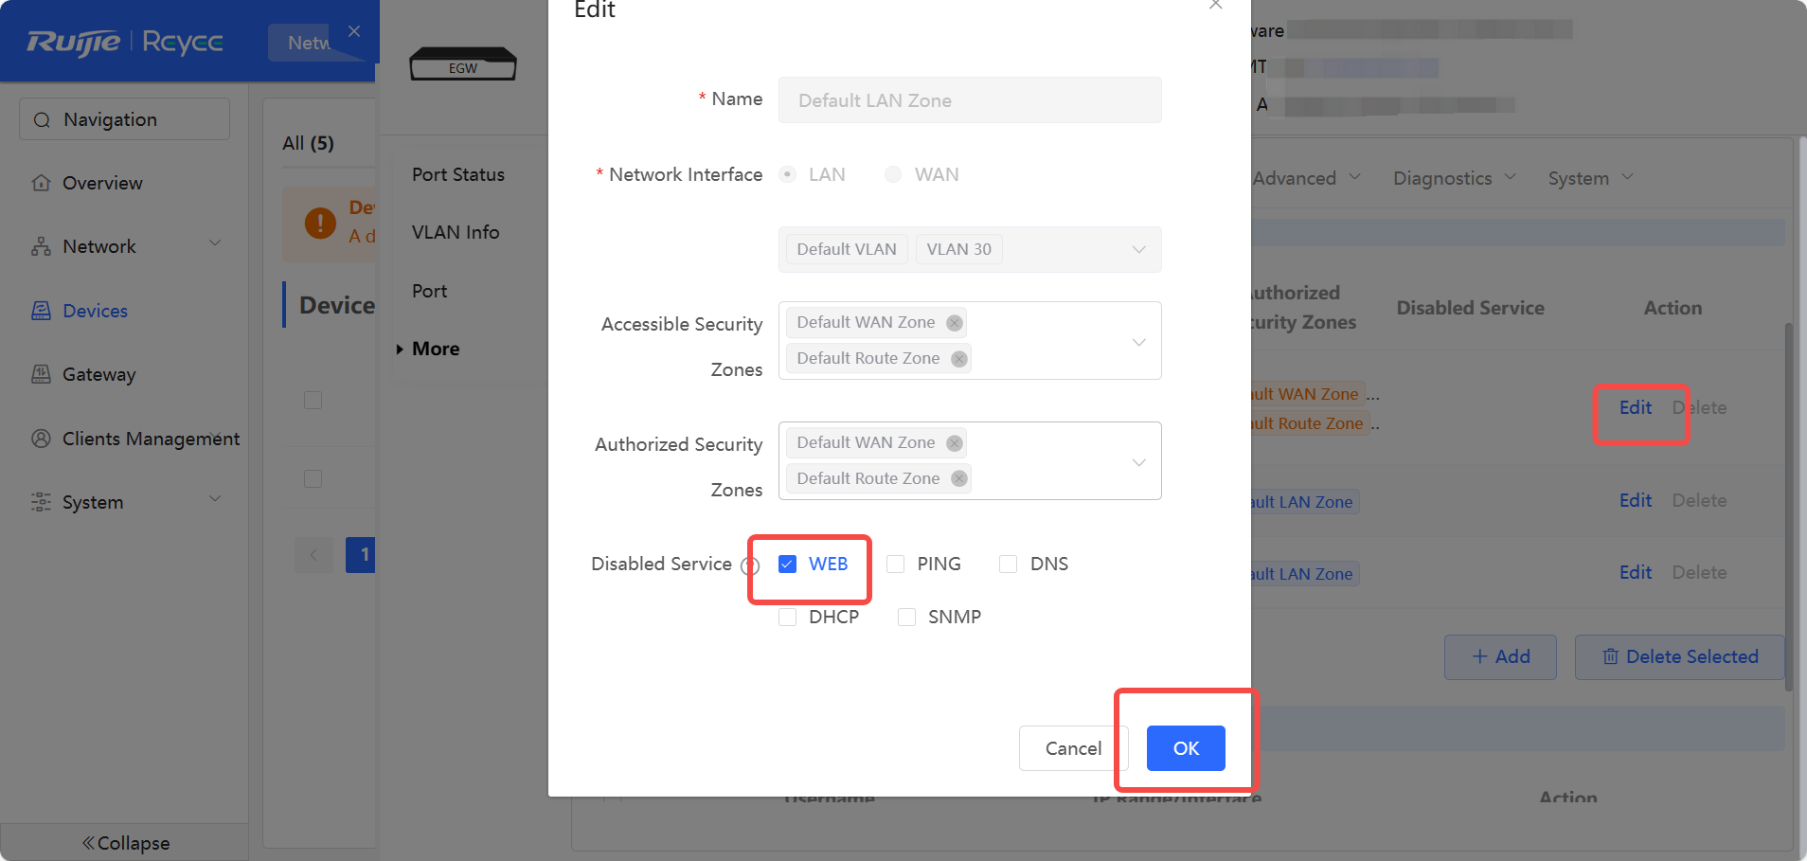Click the Gateway icon in sidebar
The width and height of the screenshot is (1807, 861).
tap(41, 374)
